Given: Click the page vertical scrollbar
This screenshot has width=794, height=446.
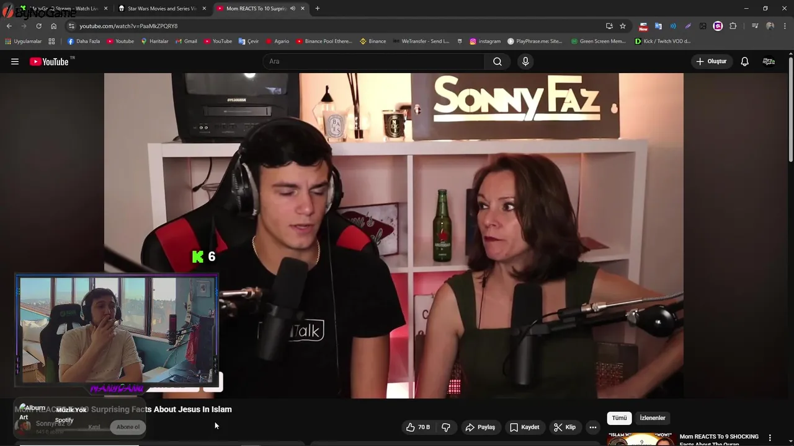Looking at the screenshot, I should (791, 108).
